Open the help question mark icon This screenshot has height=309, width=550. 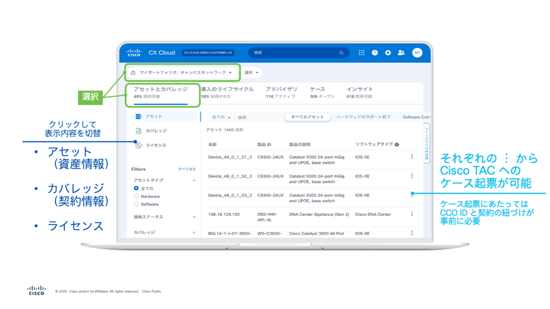374,53
